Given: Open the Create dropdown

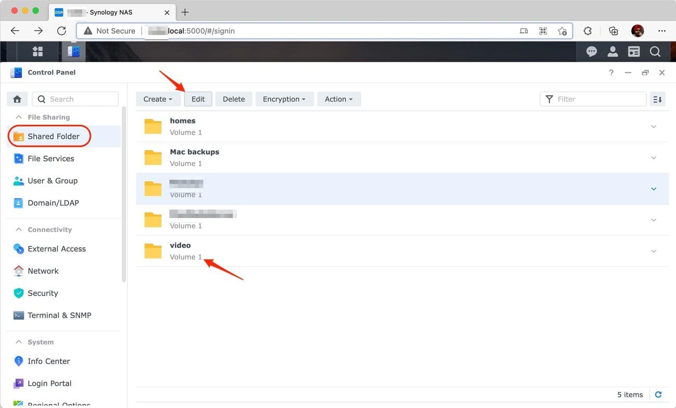Looking at the screenshot, I should [158, 99].
